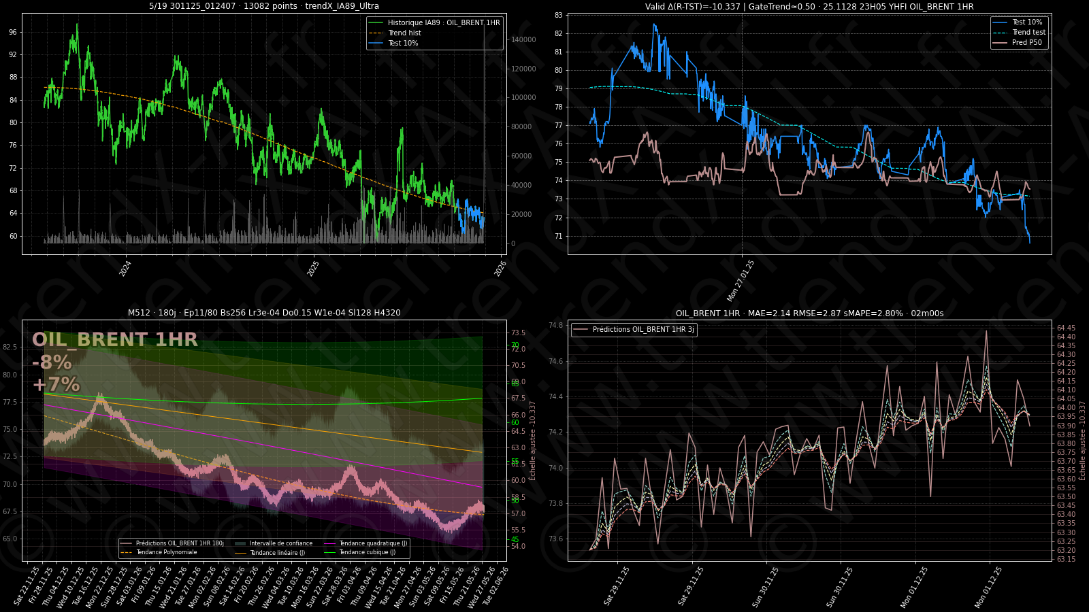Viewport: 1089px width, 612px height.
Task: Click the '+7%' overlay label
Action: 56,385
